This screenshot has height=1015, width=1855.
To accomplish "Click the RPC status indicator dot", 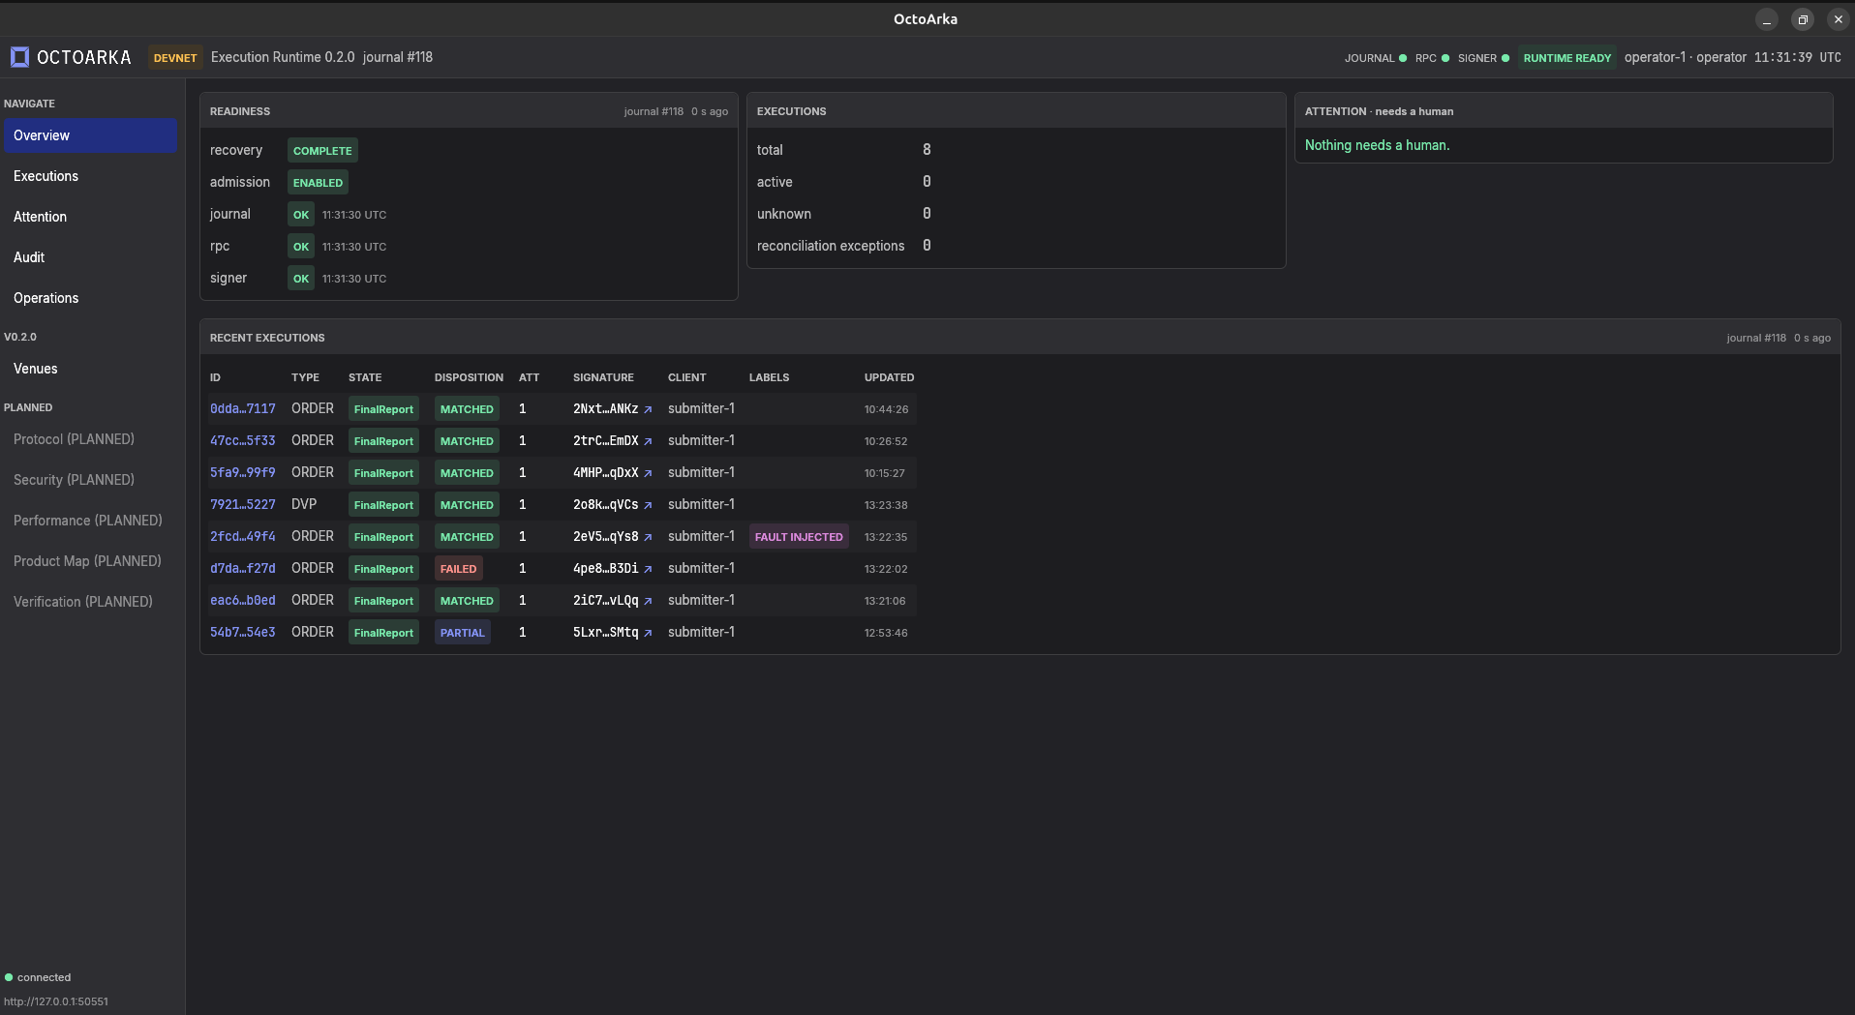I will 1445,58.
